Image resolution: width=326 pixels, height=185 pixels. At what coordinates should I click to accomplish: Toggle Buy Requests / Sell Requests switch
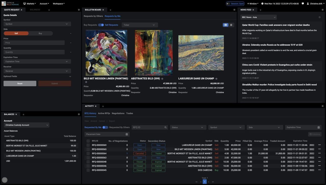pos(101,25)
